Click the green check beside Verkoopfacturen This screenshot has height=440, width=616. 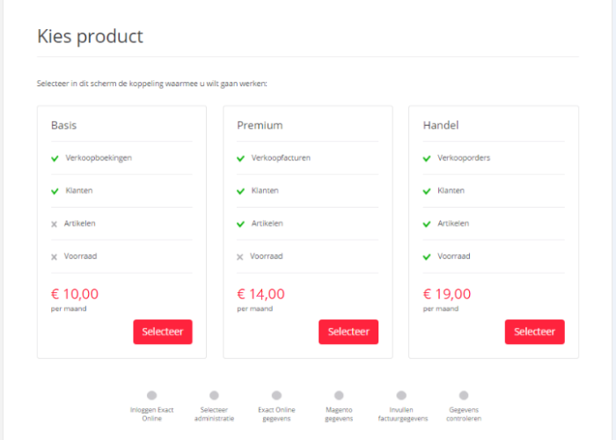[240, 158]
